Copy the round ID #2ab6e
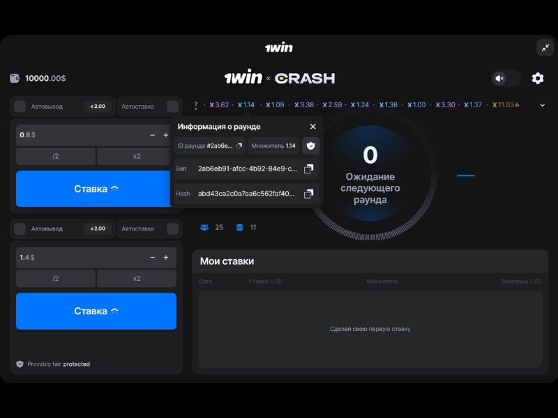The width and height of the screenshot is (558, 418). [x=239, y=146]
